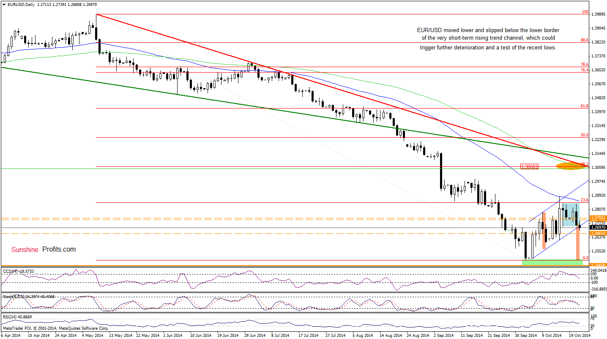Click the 24 Apr 2014 date label
Image resolution: width=607 pixels, height=339 pixels.
click(66, 335)
